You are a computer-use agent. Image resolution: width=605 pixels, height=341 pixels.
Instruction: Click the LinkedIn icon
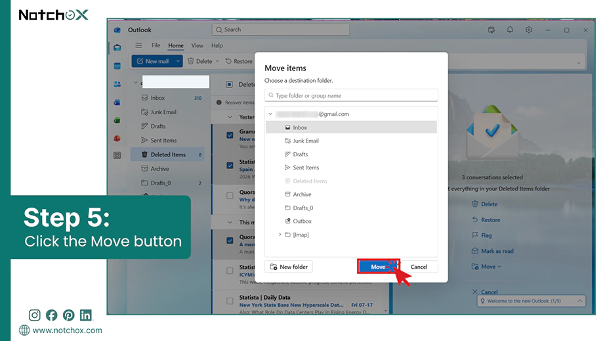click(x=86, y=315)
